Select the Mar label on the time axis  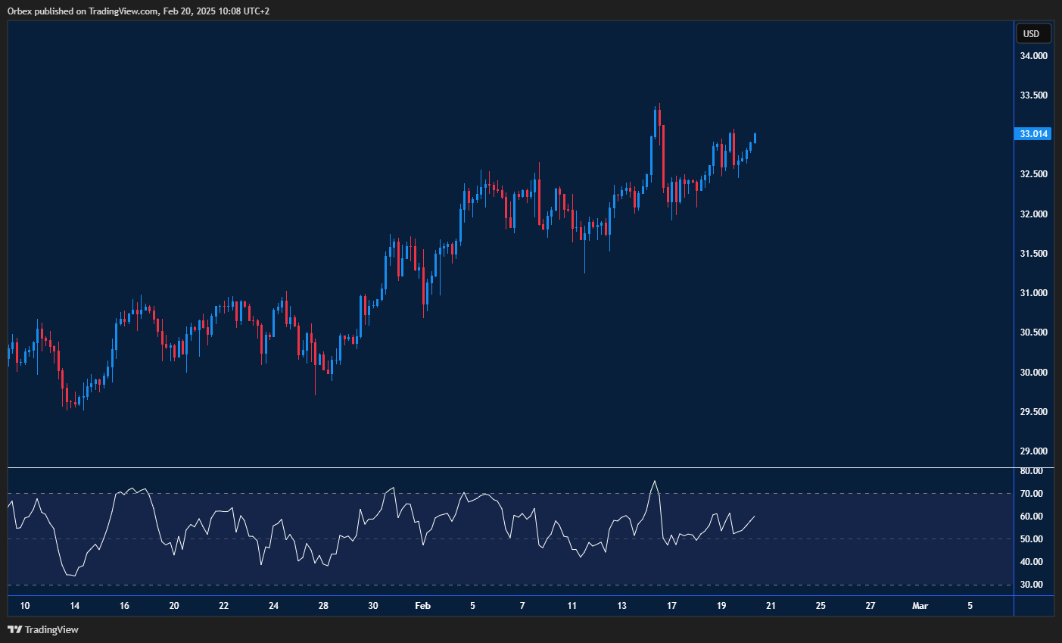(x=920, y=606)
